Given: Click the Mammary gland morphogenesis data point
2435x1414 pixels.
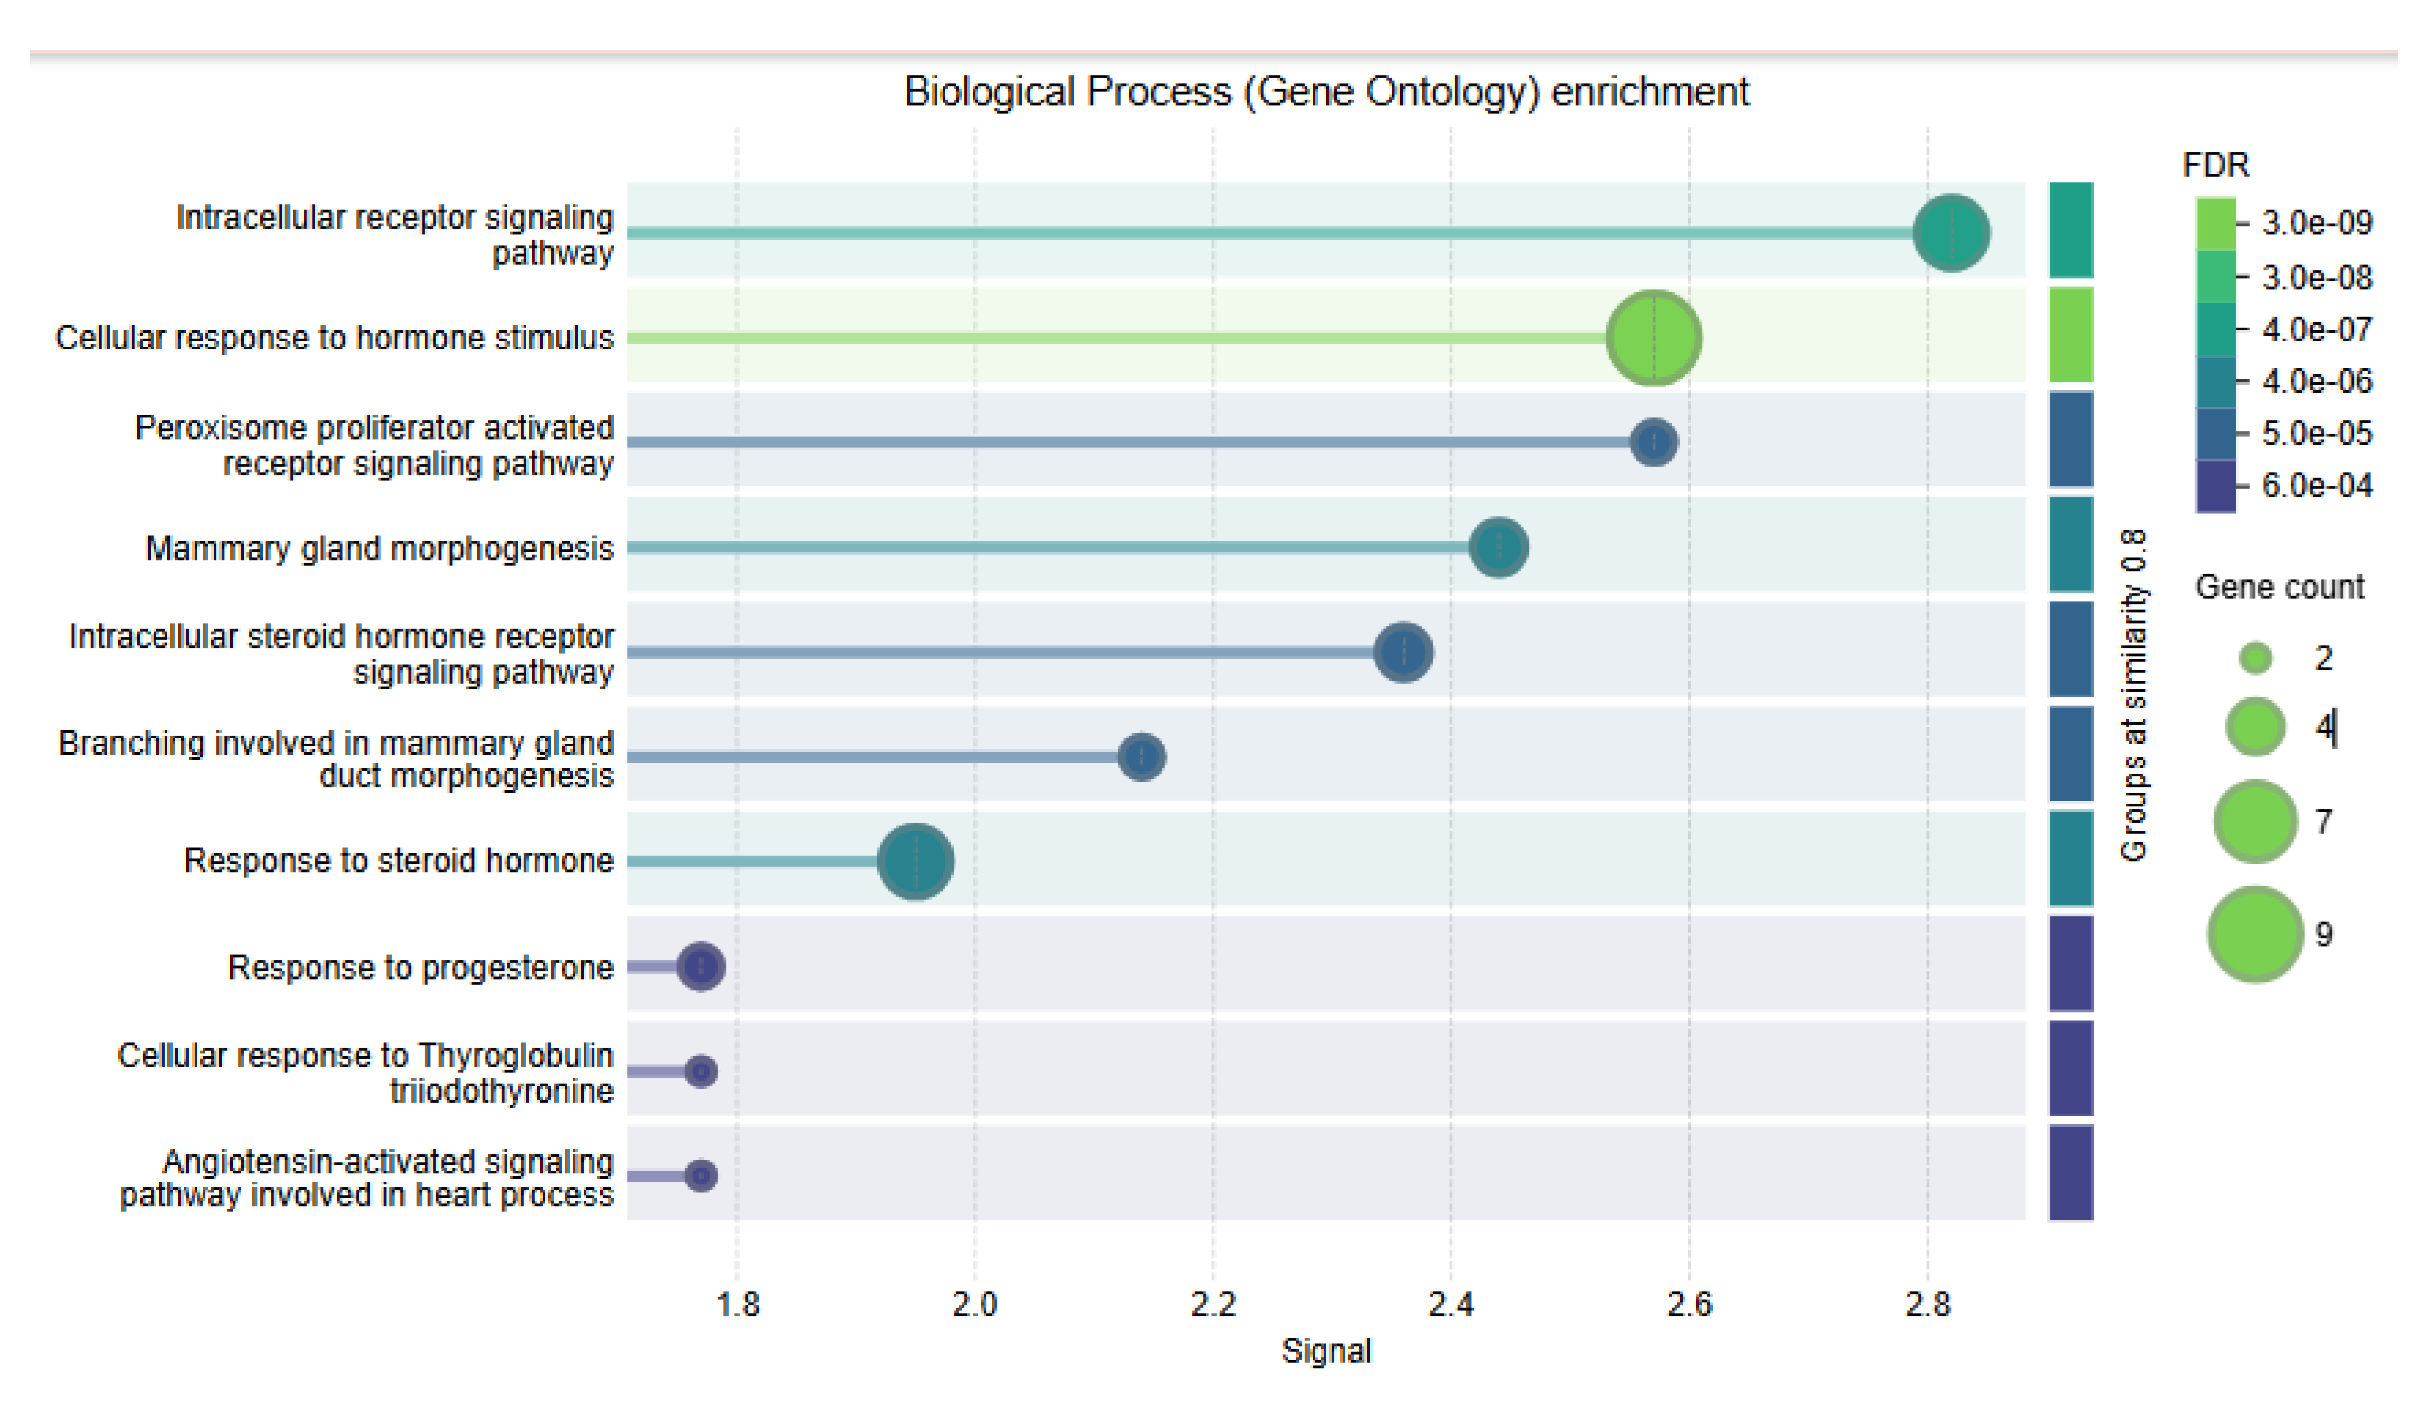Looking at the screenshot, I should (1499, 548).
